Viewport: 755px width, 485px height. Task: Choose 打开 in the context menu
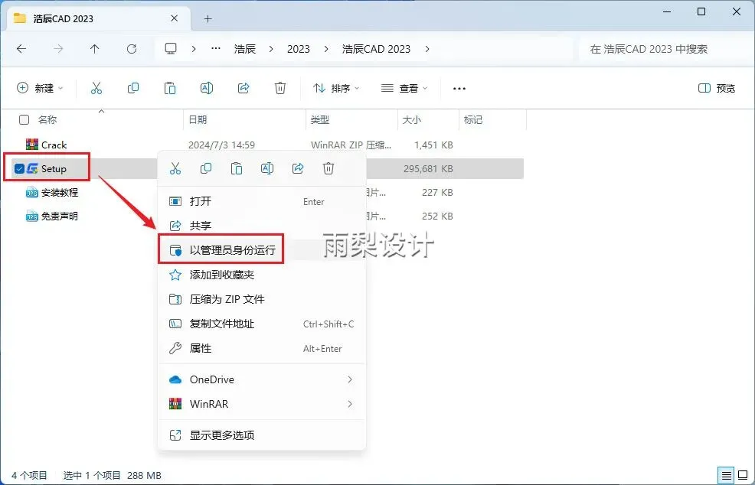262,201
